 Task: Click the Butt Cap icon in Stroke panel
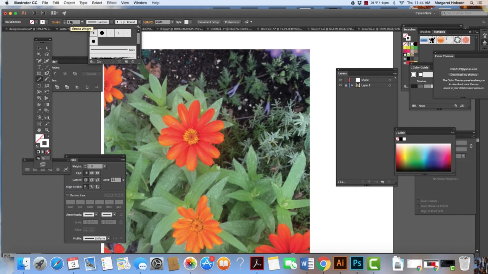pos(86,173)
